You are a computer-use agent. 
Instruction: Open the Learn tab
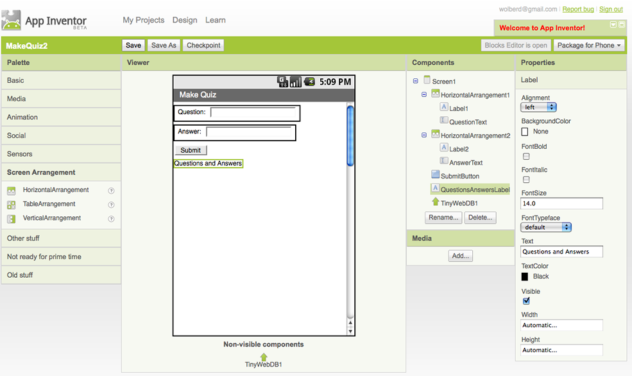tap(215, 20)
